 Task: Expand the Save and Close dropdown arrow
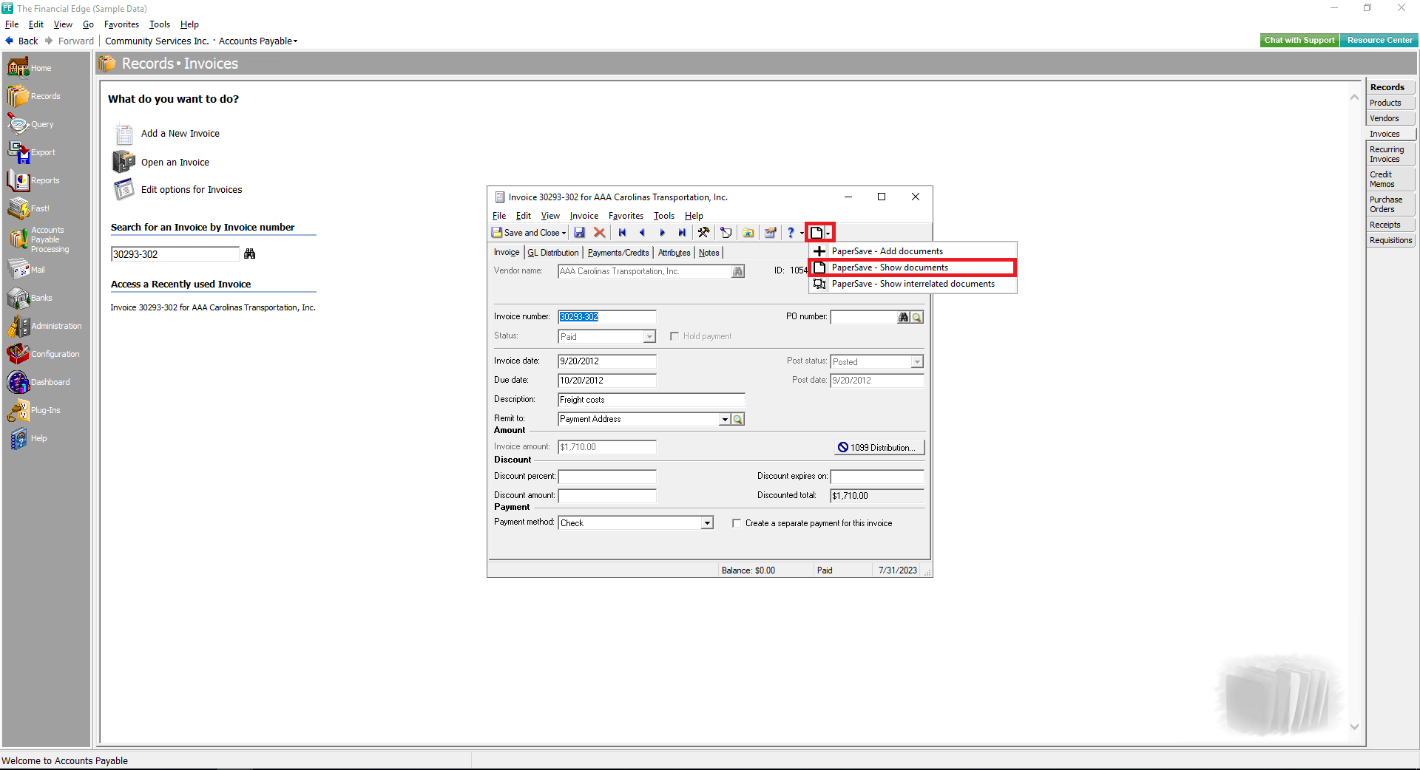(x=564, y=234)
